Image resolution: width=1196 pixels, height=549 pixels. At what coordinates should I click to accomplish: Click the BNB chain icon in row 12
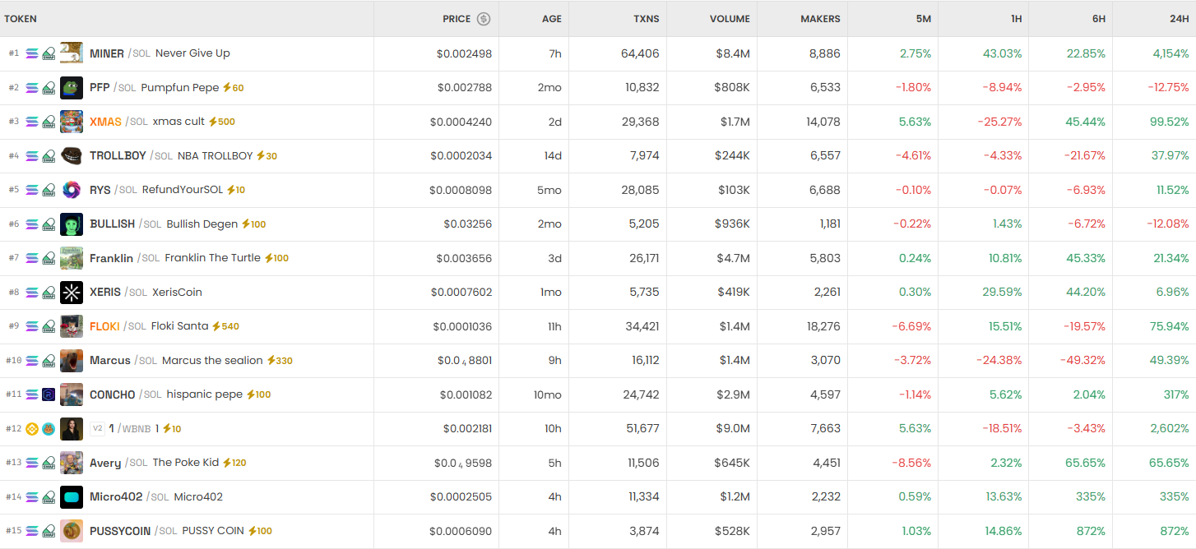[x=32, y=429]
